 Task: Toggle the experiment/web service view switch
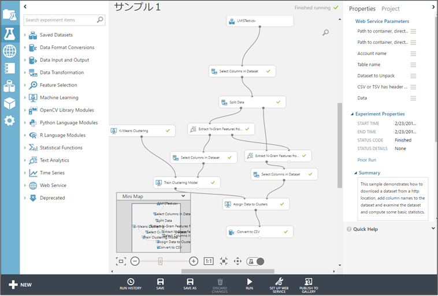255,261
